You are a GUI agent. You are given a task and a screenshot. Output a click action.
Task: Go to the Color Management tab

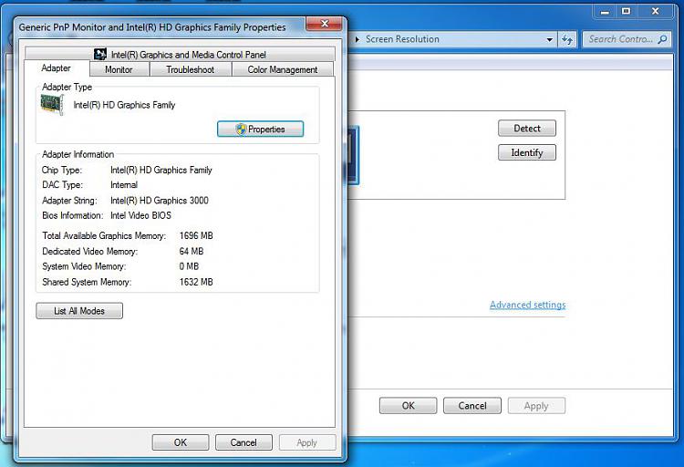pos(283,70)
